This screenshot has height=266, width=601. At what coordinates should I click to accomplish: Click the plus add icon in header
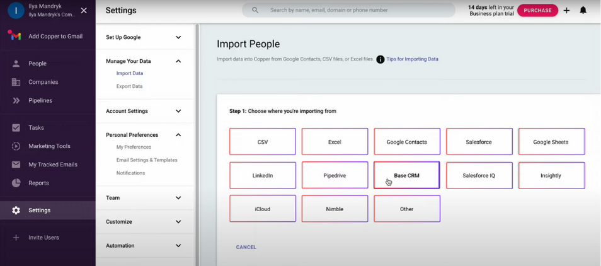click(566, 10)
